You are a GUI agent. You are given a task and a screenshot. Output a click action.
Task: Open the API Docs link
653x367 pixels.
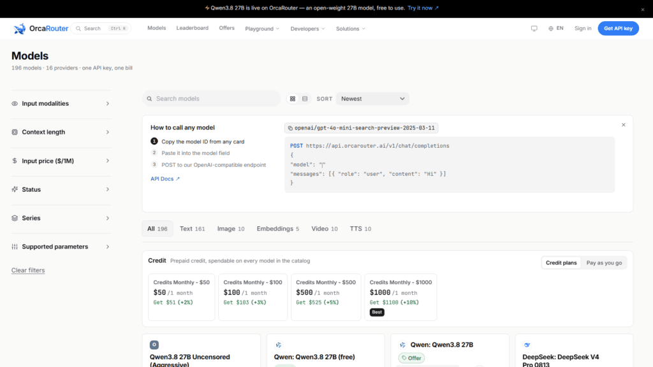tap(165, 178)
